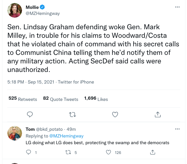
Task: Open reply box on Tom's comment
Action: click(x=29, y=152)
